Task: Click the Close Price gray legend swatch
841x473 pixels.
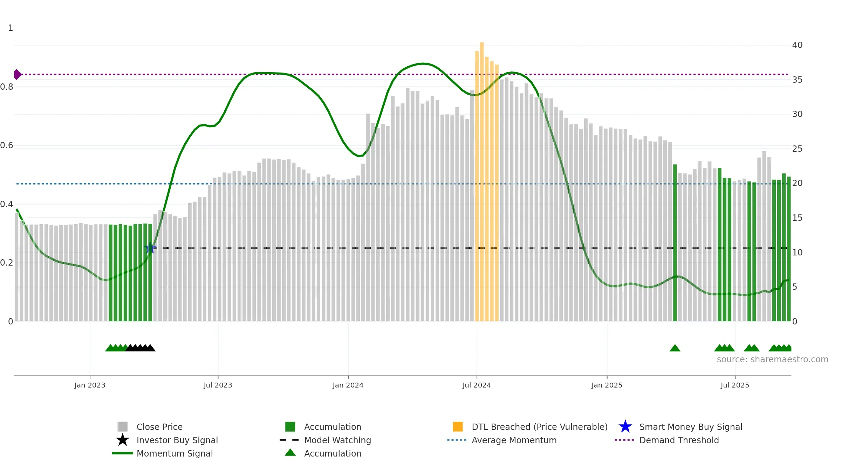Action: 122,426
